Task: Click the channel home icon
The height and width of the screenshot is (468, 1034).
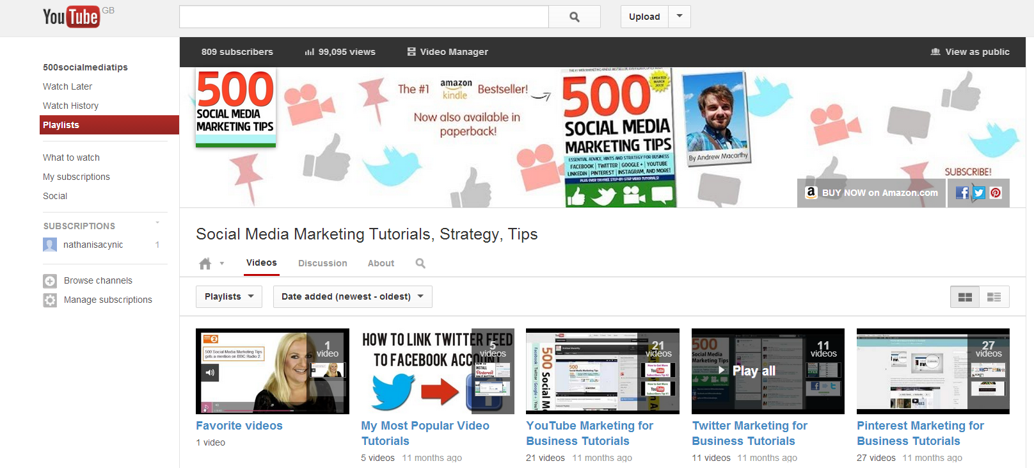Action: coord(205,264)
